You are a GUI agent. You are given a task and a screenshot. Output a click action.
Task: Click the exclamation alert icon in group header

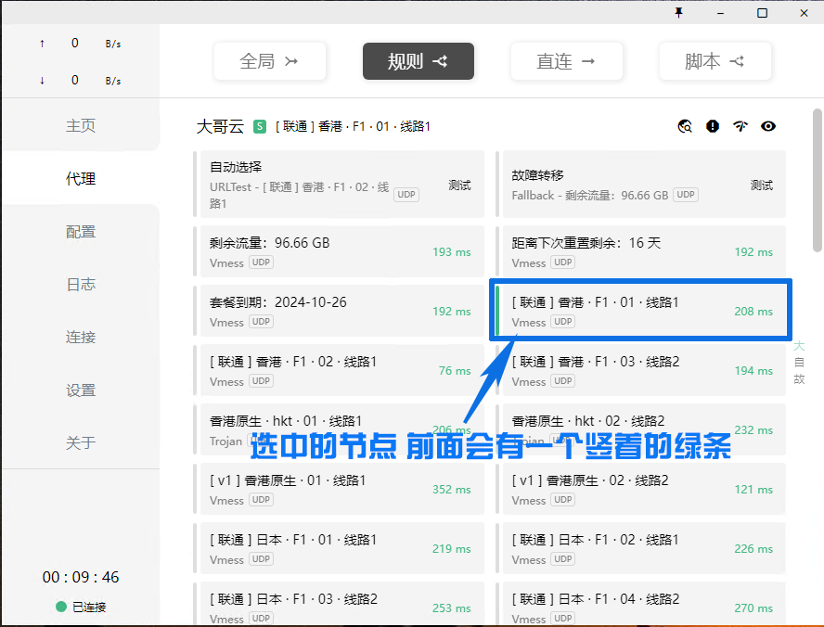click(713, 126)
